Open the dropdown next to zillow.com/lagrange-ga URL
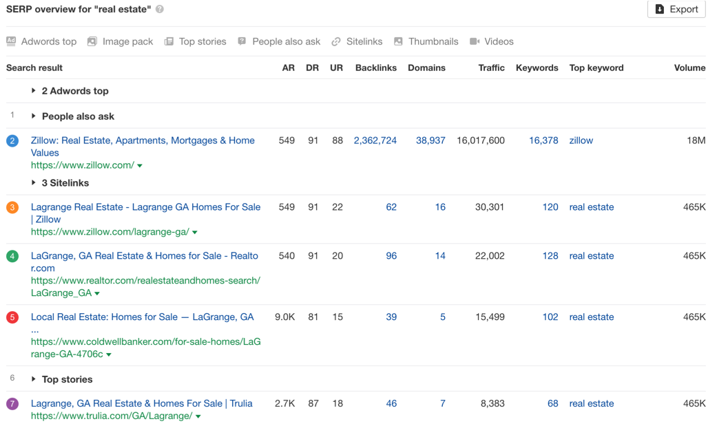The height and width of the screenshot is (426, 717). click(x=195, y=233)
